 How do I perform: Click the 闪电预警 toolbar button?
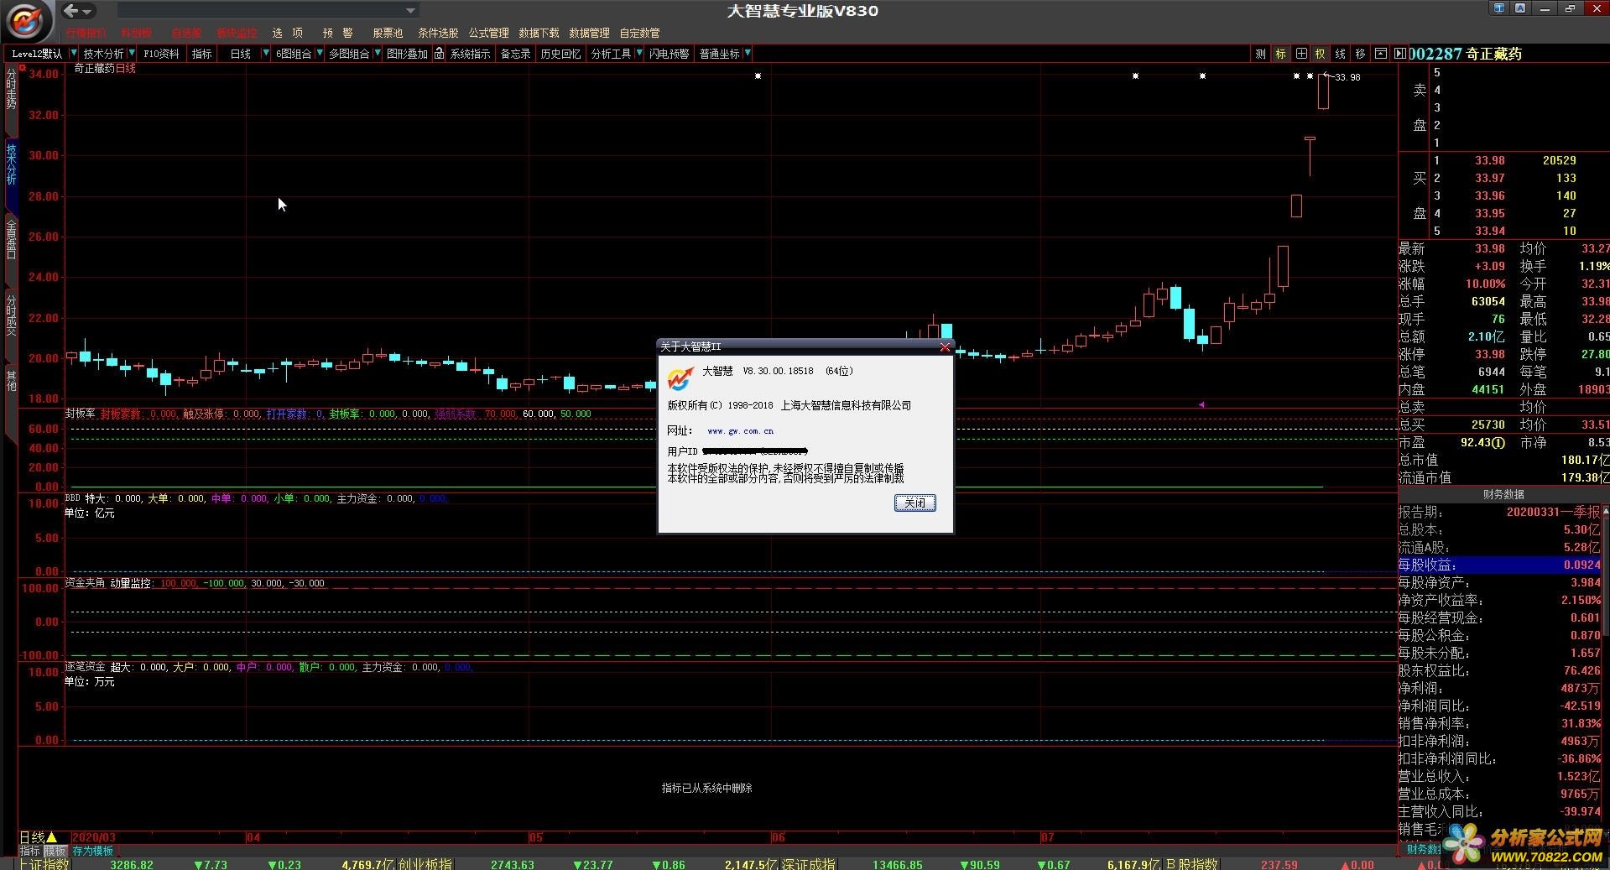click(x=669, y=54)
